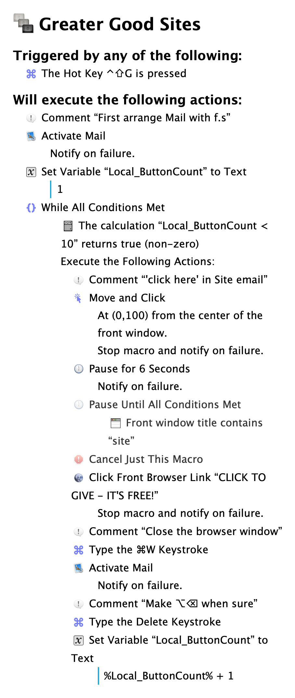
Task: Select the second Activate Mail action inside loop
Action: [x=121, y=568]
